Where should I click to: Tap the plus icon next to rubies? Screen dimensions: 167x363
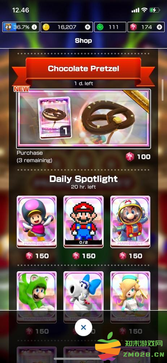[x=159, y=27]
